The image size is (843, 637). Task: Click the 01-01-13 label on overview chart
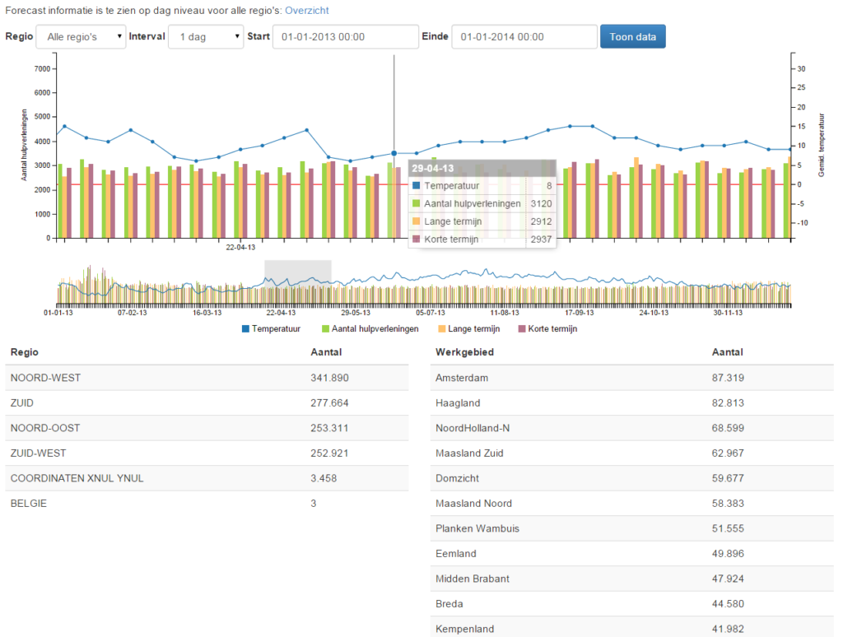pyautogui.click(x=58, y=312)
